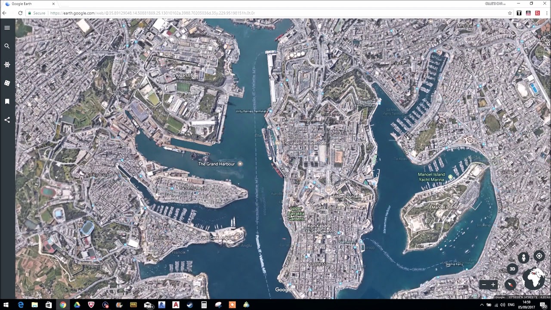Open Microsoft Edge from taskbar

[x=21, y=305]
